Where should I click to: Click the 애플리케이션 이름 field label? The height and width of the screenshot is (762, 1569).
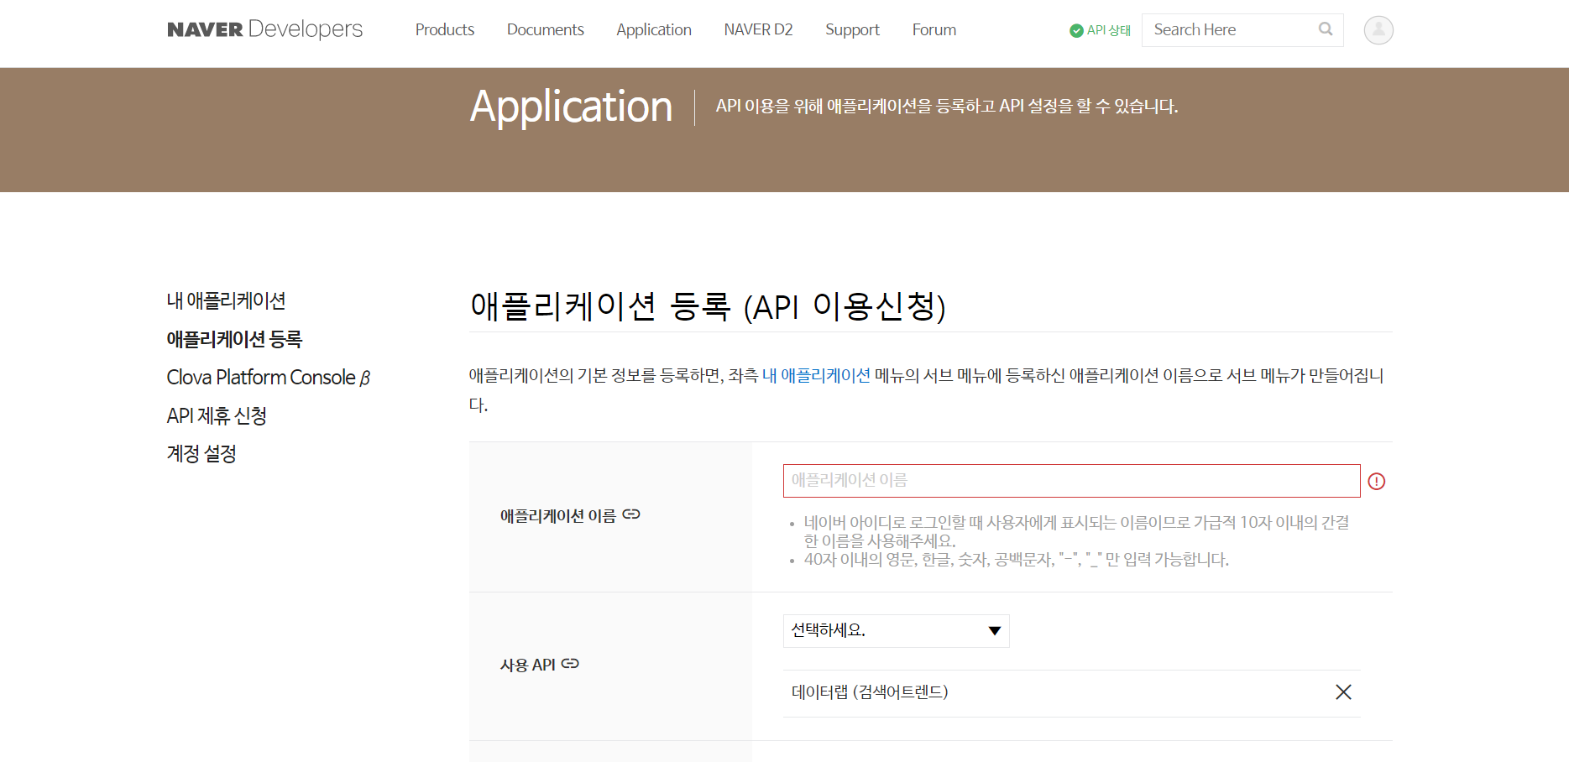(558, 515)
